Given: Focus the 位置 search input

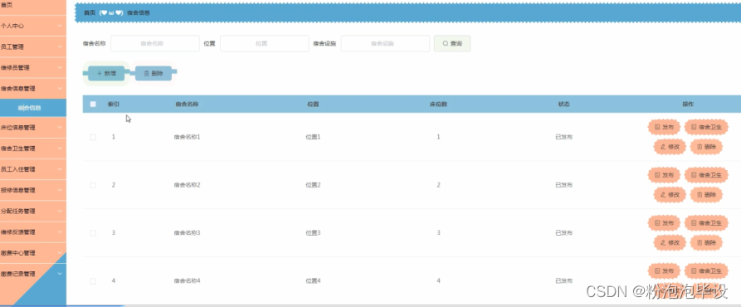Looking at the screenshot, I should coord(264,43).
